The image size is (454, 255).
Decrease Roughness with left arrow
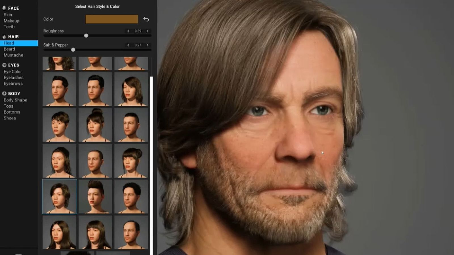point(128,31)
